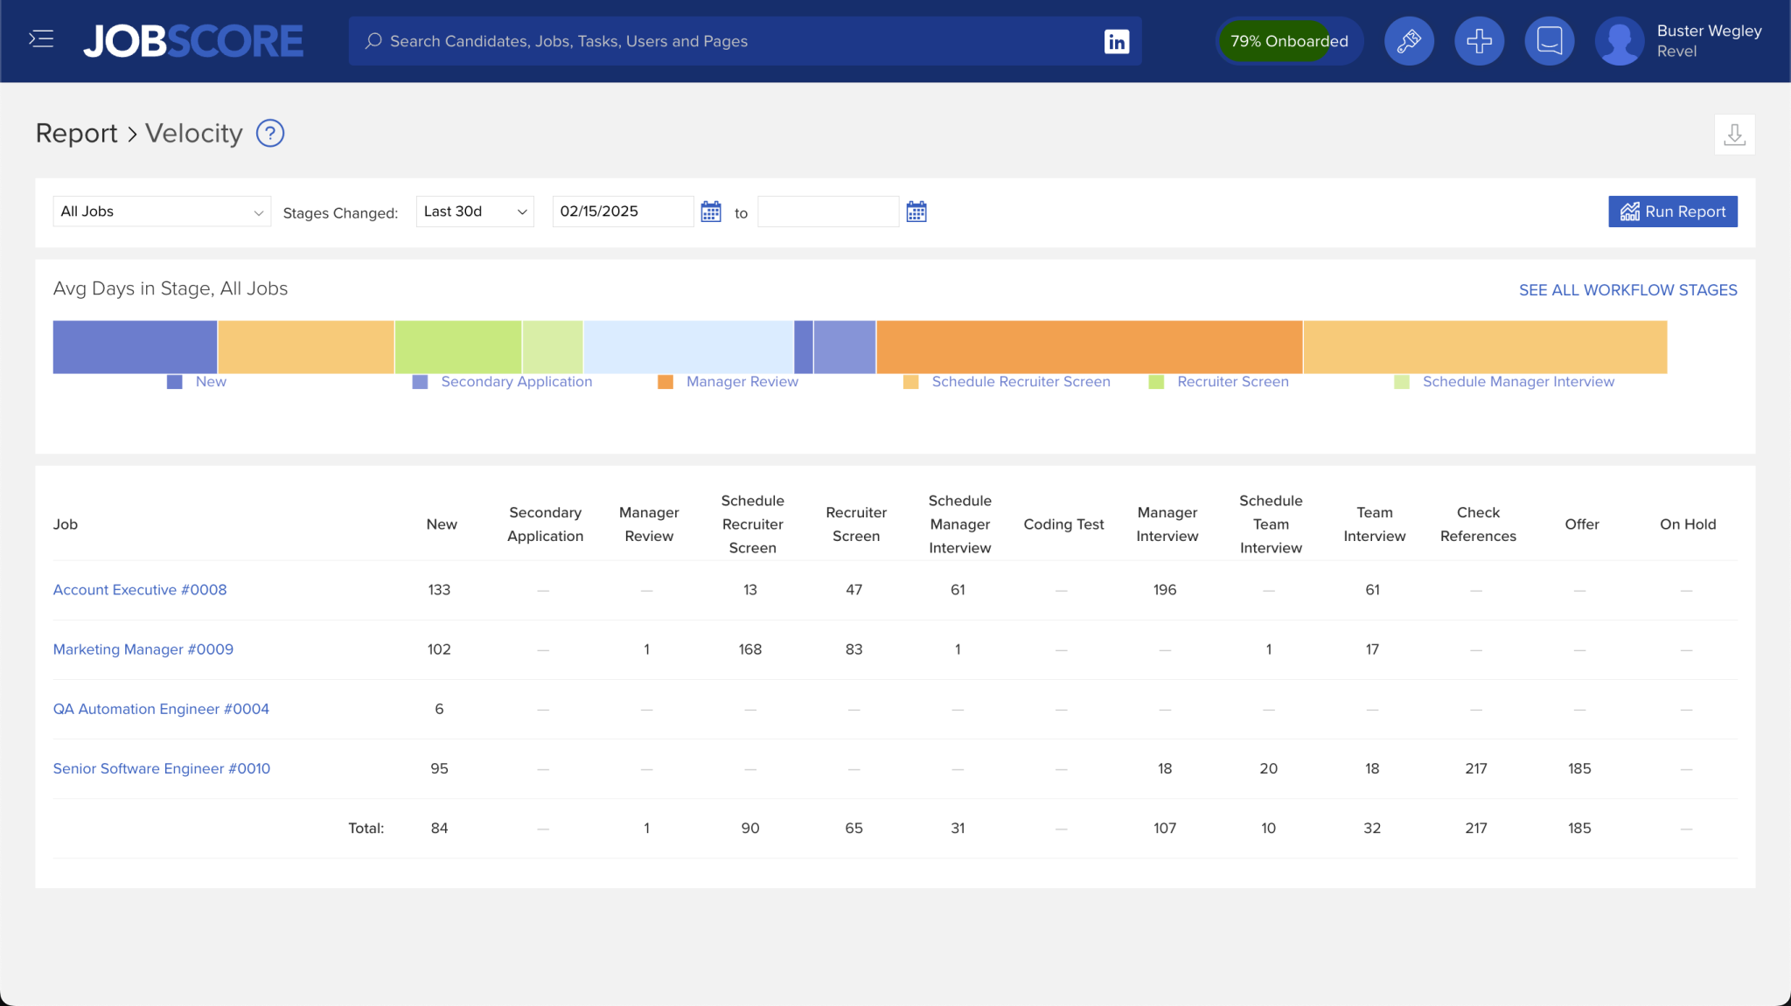
Task: Click Buster Wegley's user avatar
Action: (1619, 40)
